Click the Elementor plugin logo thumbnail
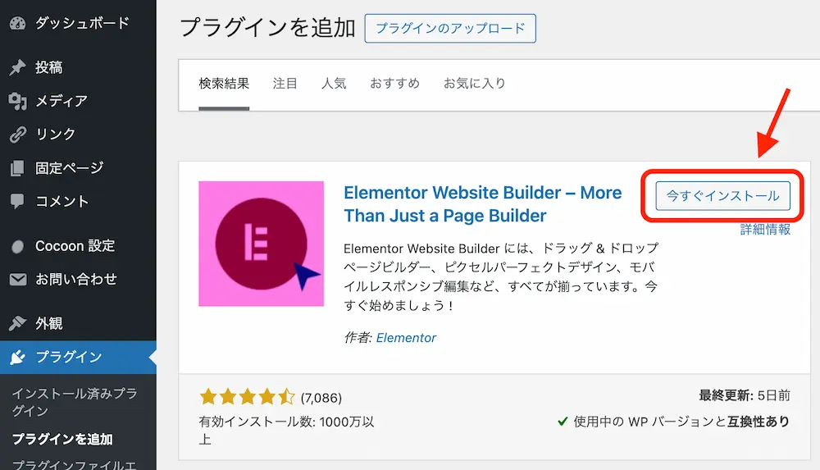Viewport: 820px width, 470px height. pyautogui.click(x=261, y=244)
